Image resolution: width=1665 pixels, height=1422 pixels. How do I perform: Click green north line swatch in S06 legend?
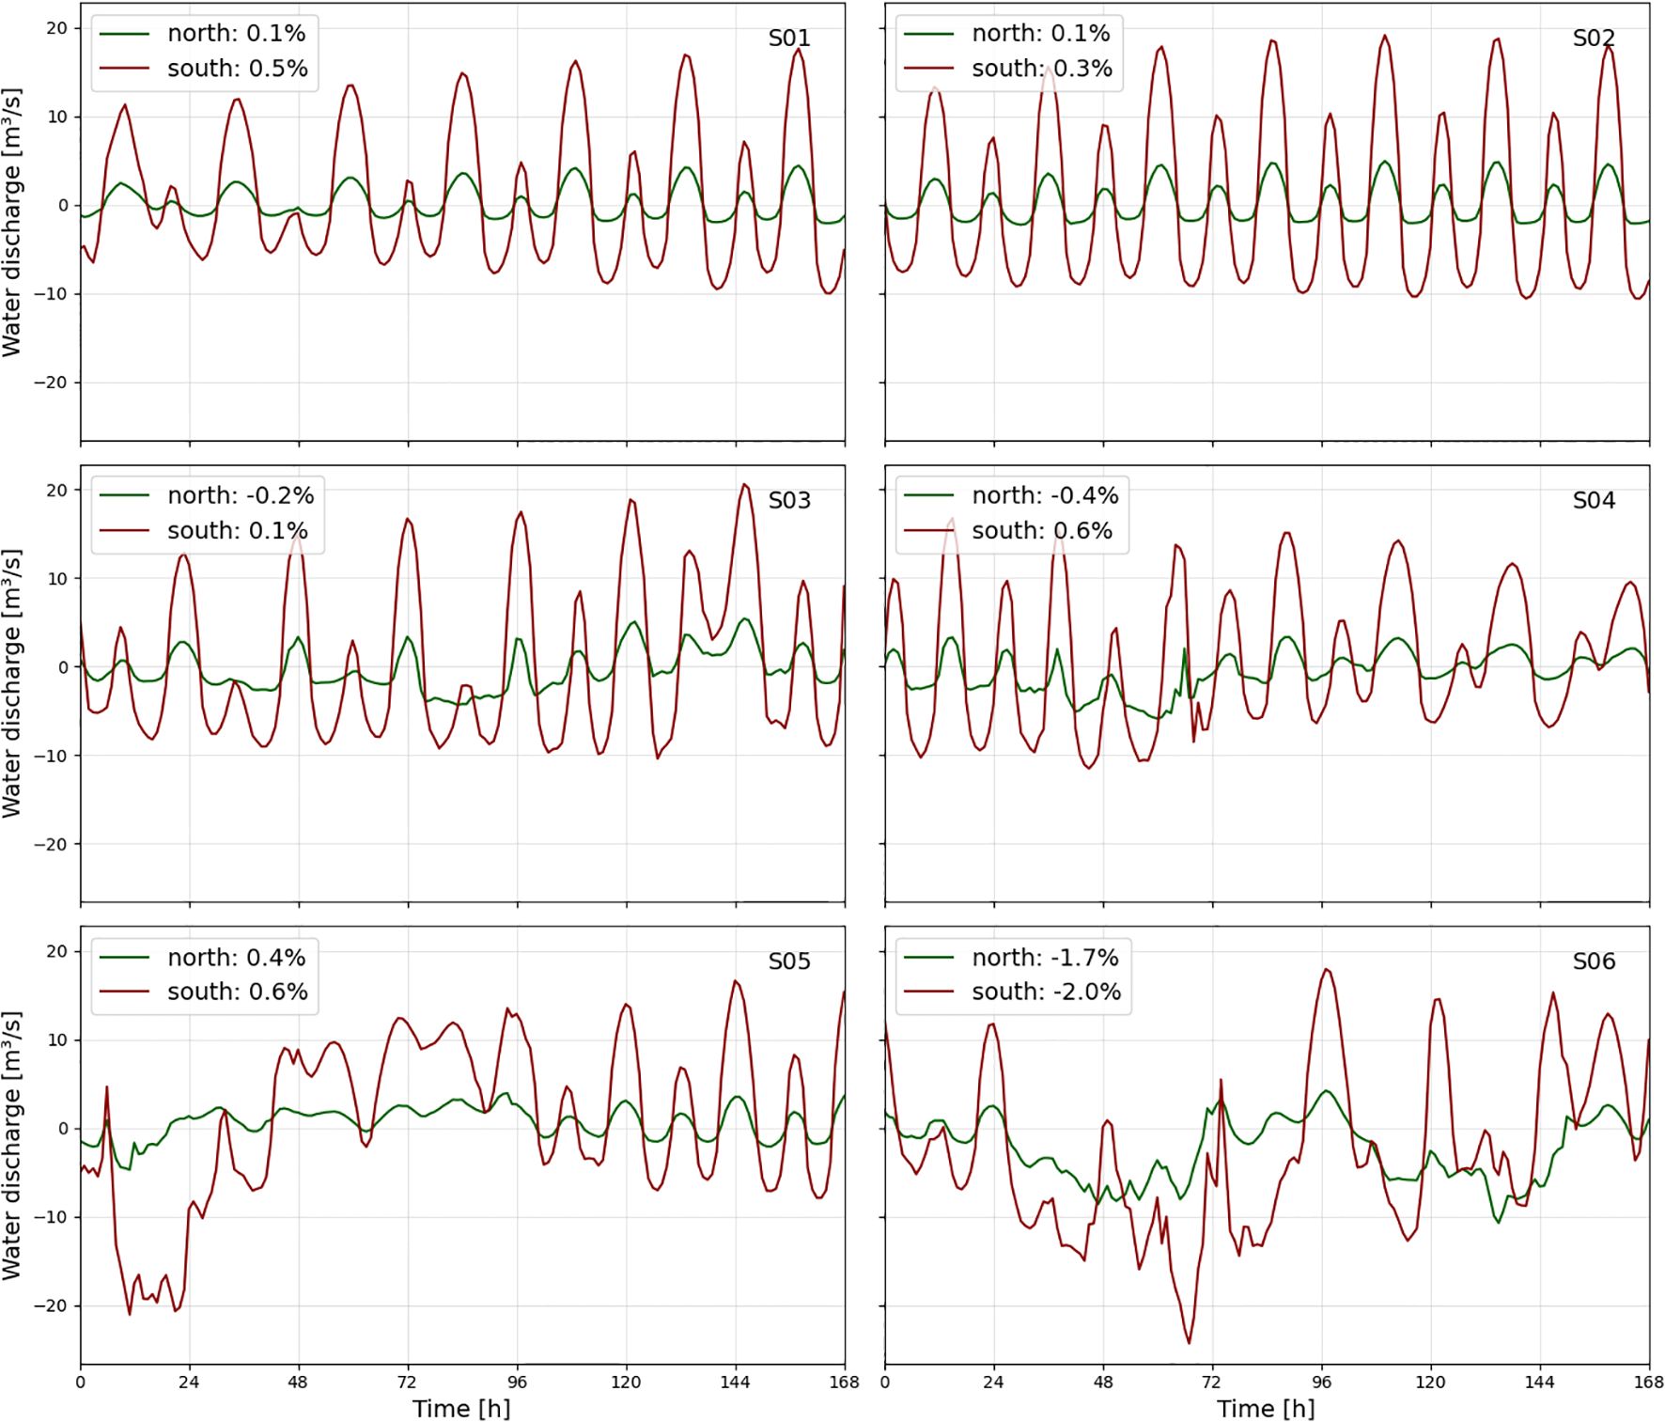pyautogui.click(x=929, y=958)
